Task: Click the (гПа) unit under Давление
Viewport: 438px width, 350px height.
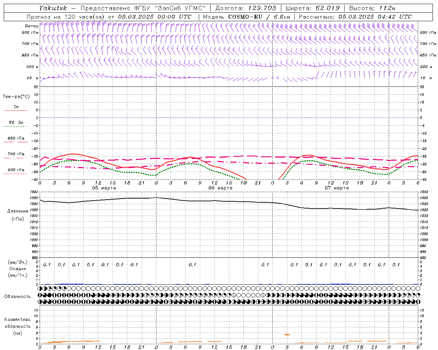Action: 18,219
